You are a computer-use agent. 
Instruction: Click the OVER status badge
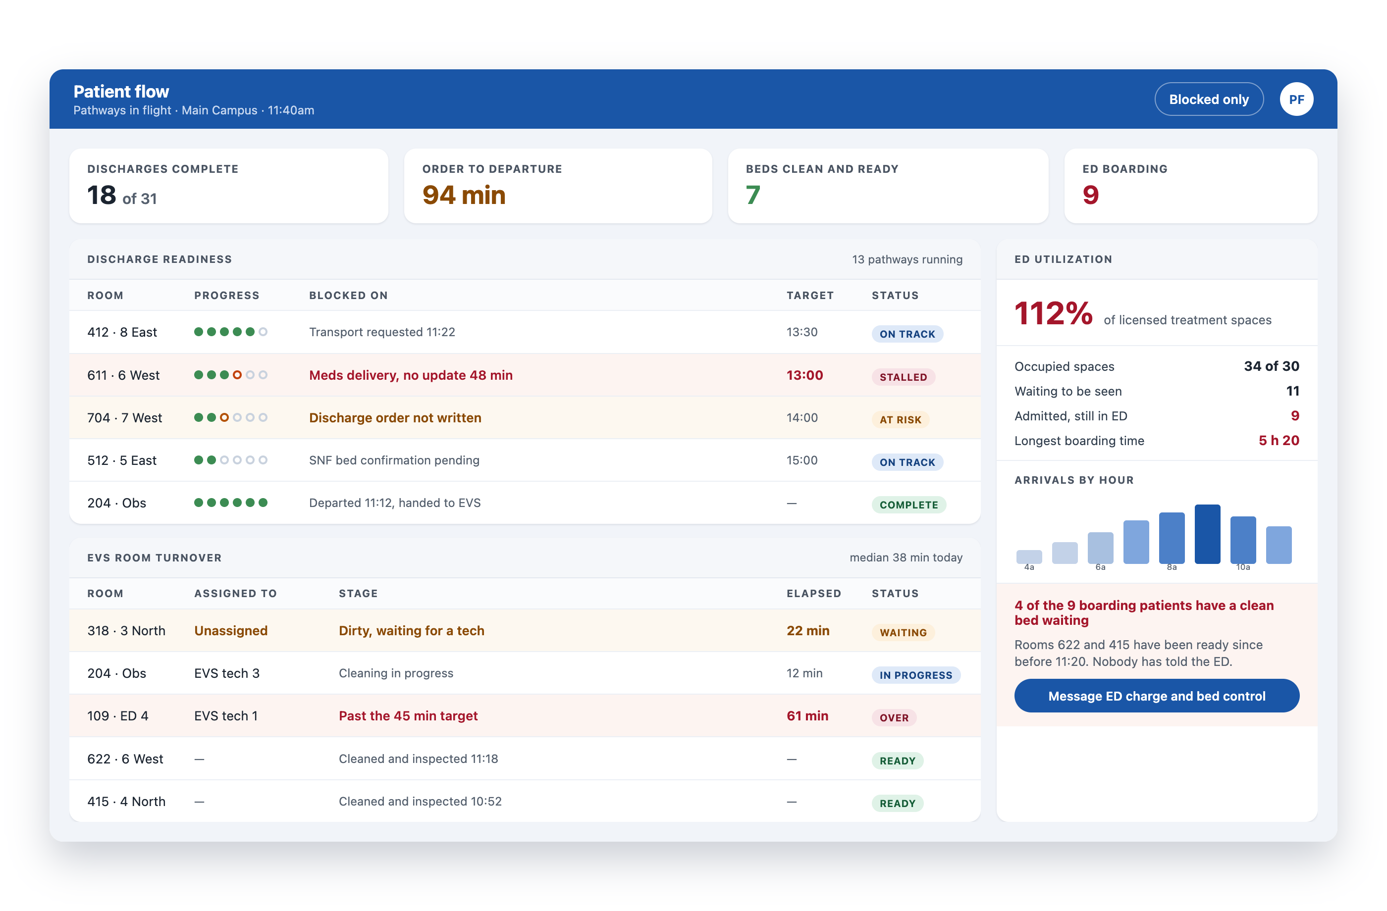coord(894,717)
